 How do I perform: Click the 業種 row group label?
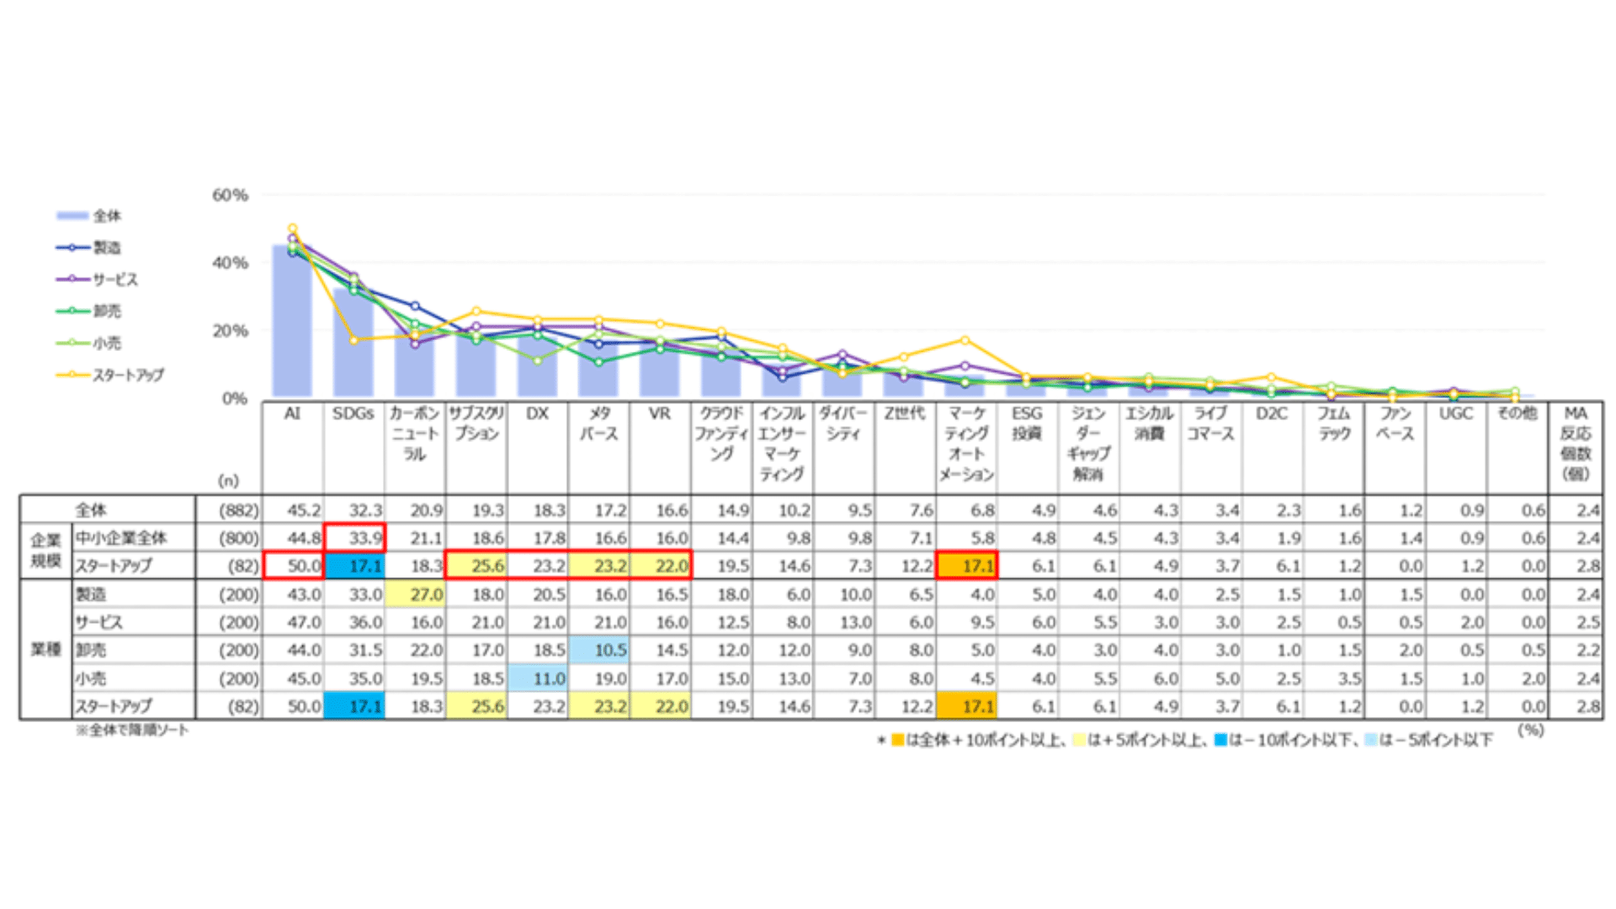(x=45, y=650)
